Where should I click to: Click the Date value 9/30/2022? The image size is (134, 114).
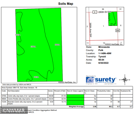103,63
